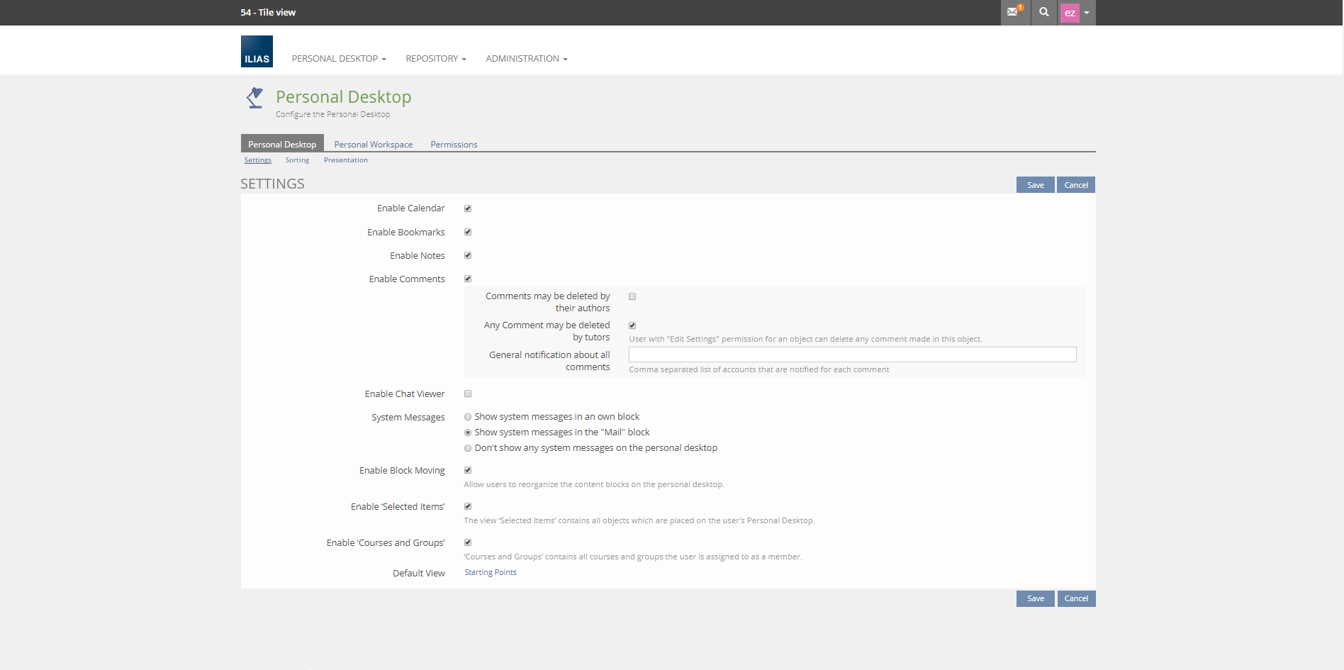Open the Presentation sub-tab
This screenshot has height=670, width=1344.
(345, 160)
